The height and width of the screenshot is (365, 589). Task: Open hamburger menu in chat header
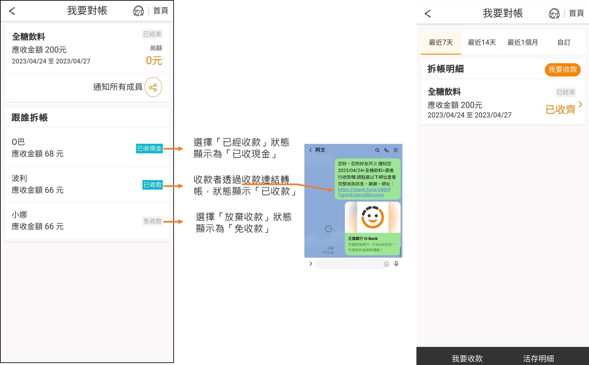396,150
